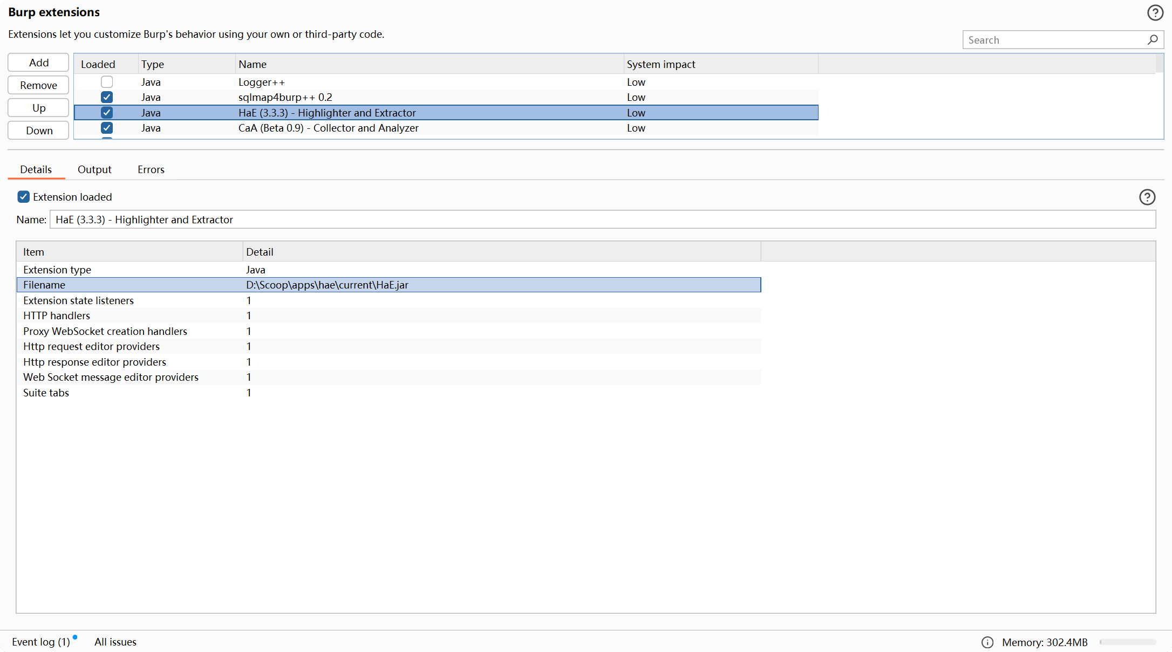Select sqlmap4burp++ 0.2 extension name
The image size is (1172, 652).
285,97
